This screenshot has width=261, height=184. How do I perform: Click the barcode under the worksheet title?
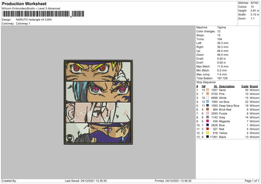(43, 14)
